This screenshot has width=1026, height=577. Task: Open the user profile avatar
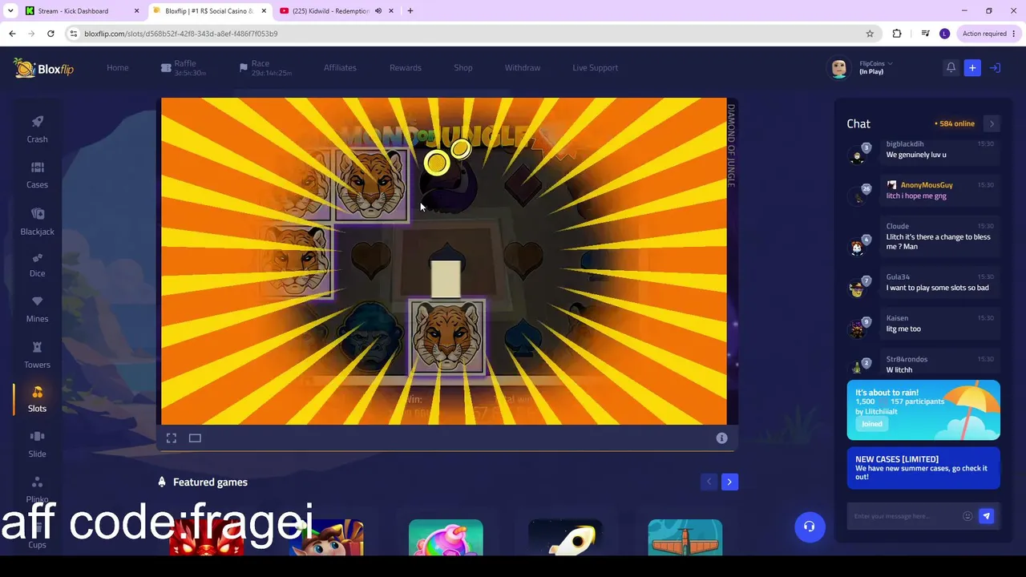coord(839,68)
